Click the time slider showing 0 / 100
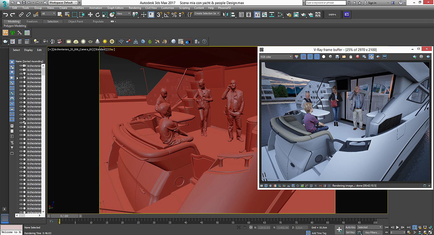 64,216
